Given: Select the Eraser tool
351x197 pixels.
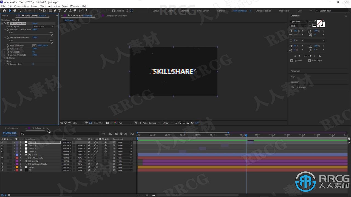Looking at the screenshot, I should pyautogui.click(x=75, y=11).
